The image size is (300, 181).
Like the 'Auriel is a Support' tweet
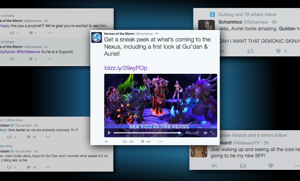point(31,59)
